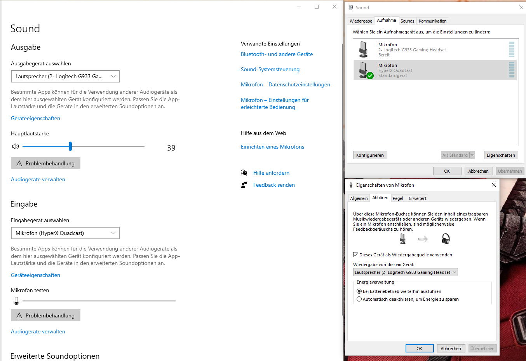Click the warning icon on Ausgabe Problembehandlung button
The image size is (526, 361).
[19, 163]
